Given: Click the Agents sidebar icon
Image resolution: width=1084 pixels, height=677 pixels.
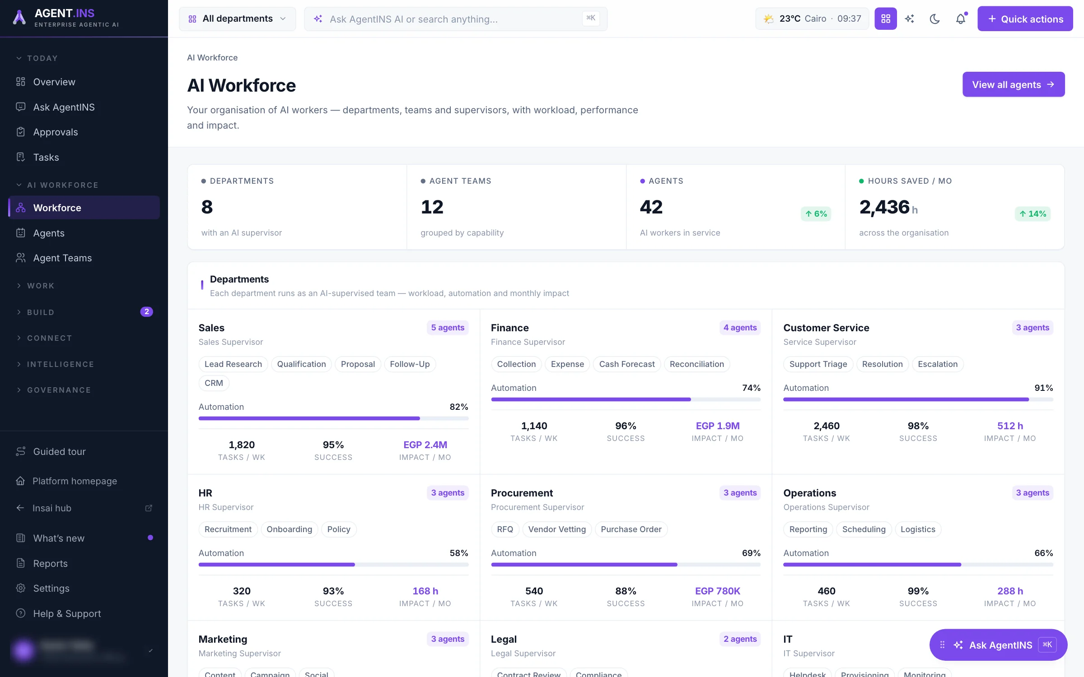Looking at the screenshot, I should [x=21, y=233].
